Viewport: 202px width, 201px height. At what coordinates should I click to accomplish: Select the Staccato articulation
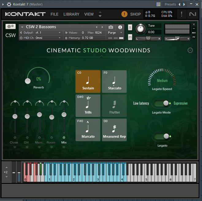114,81
